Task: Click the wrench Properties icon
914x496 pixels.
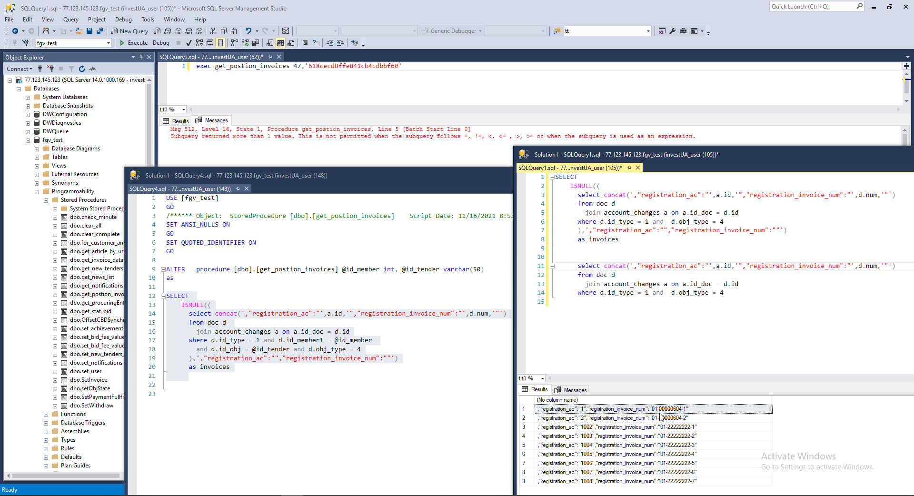Action: 672,31
